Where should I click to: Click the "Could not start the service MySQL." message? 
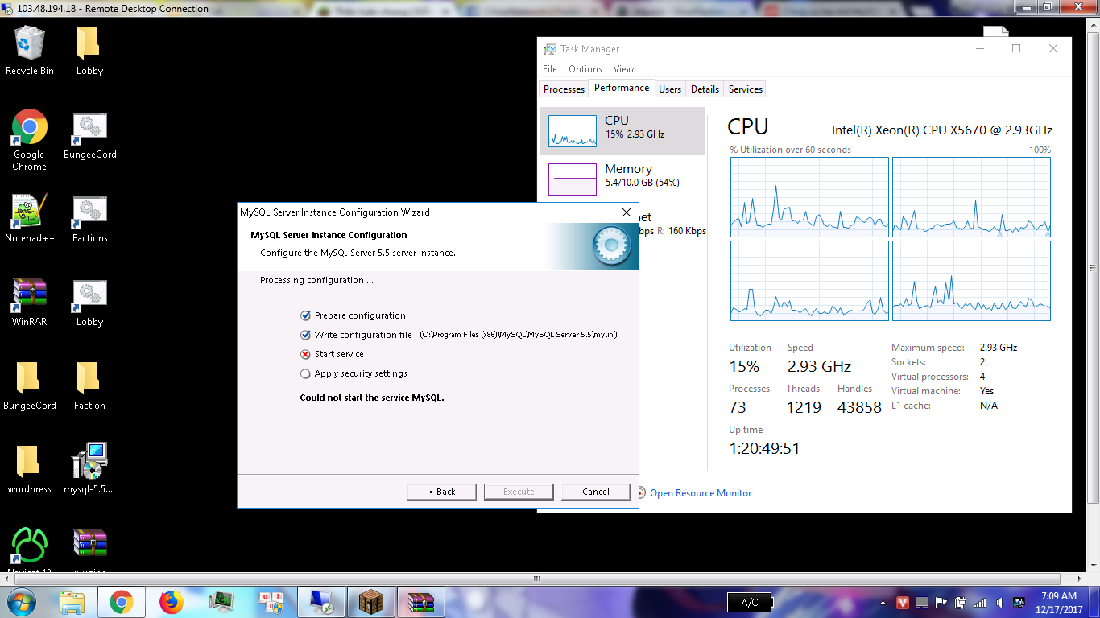tap(372, 398)
